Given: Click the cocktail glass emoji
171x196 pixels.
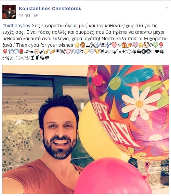Looking at the screenshot, I should pos(32,58).
